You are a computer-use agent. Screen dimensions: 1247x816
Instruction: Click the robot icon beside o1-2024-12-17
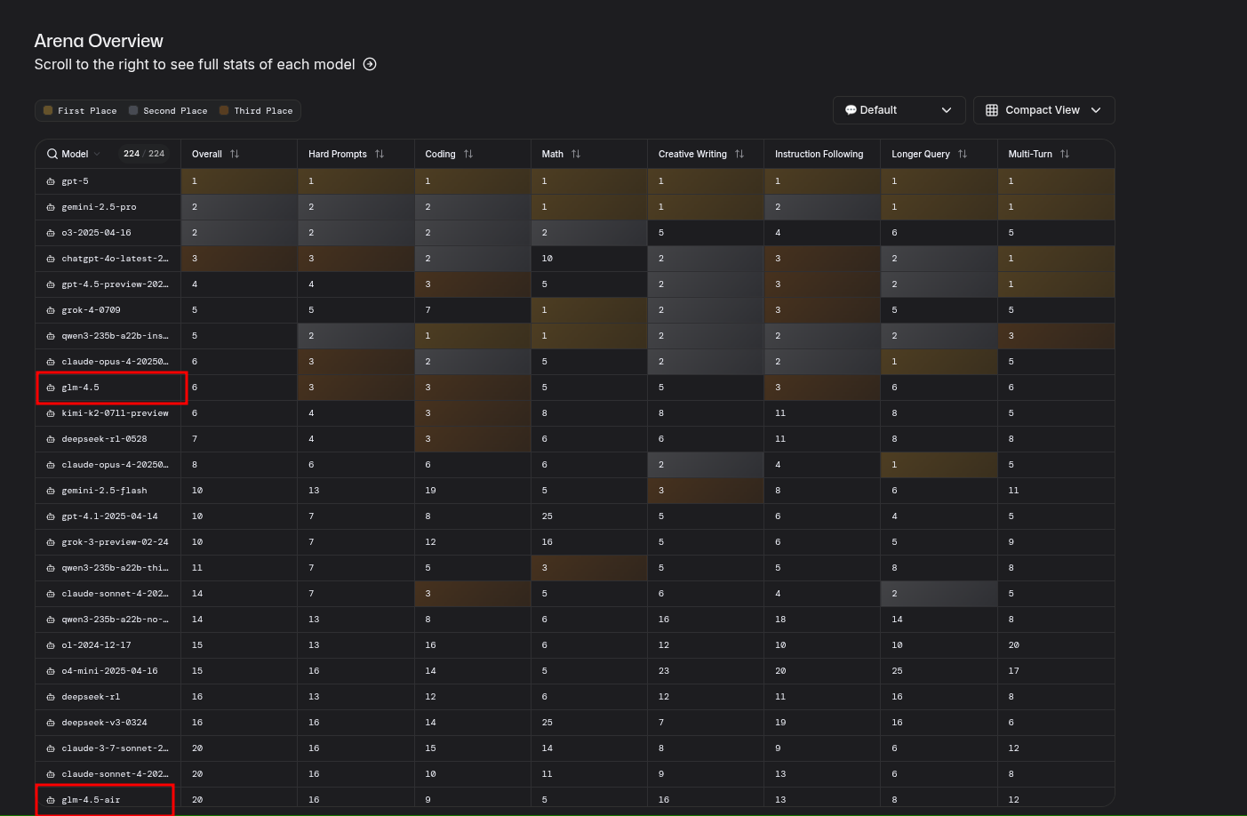[51, 645]
